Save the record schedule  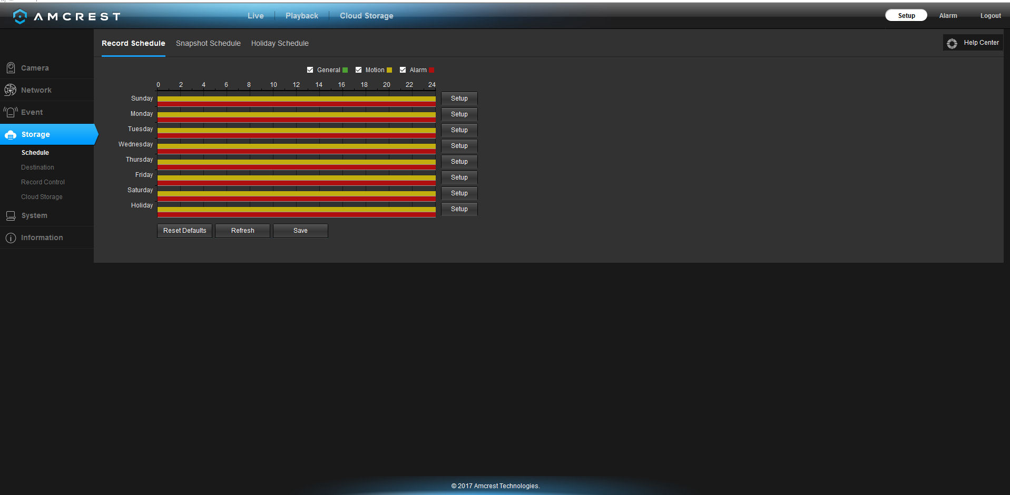[300, 231]
